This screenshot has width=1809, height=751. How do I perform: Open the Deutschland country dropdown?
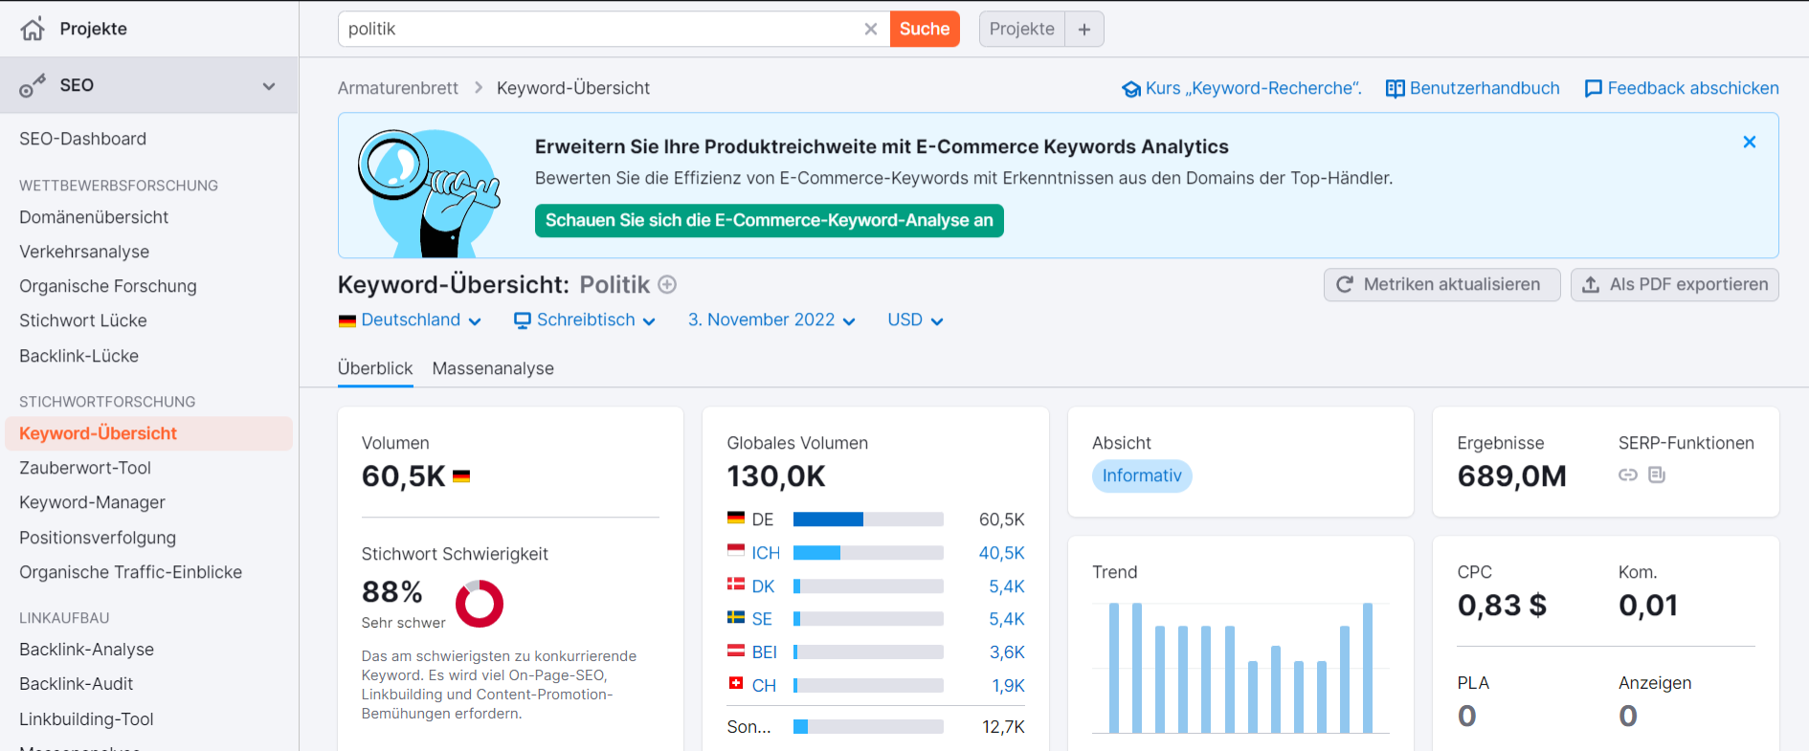point(410,320)
